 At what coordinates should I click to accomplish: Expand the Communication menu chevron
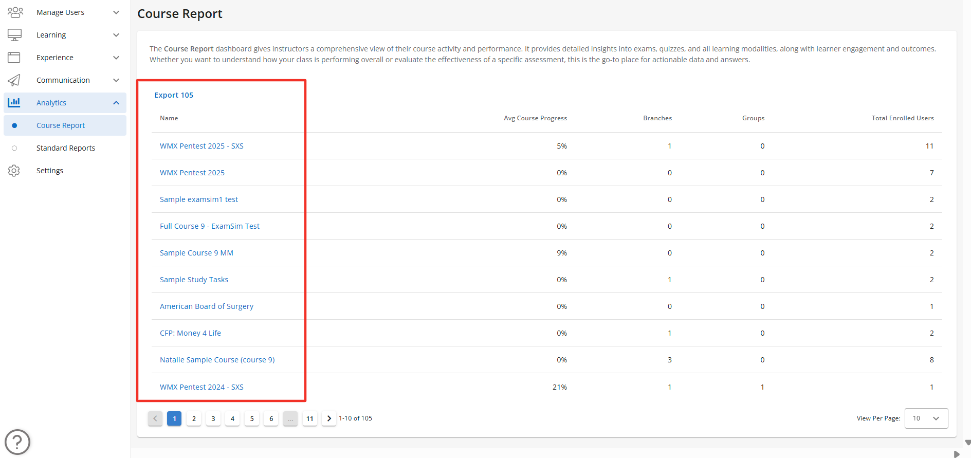(116, 80)
